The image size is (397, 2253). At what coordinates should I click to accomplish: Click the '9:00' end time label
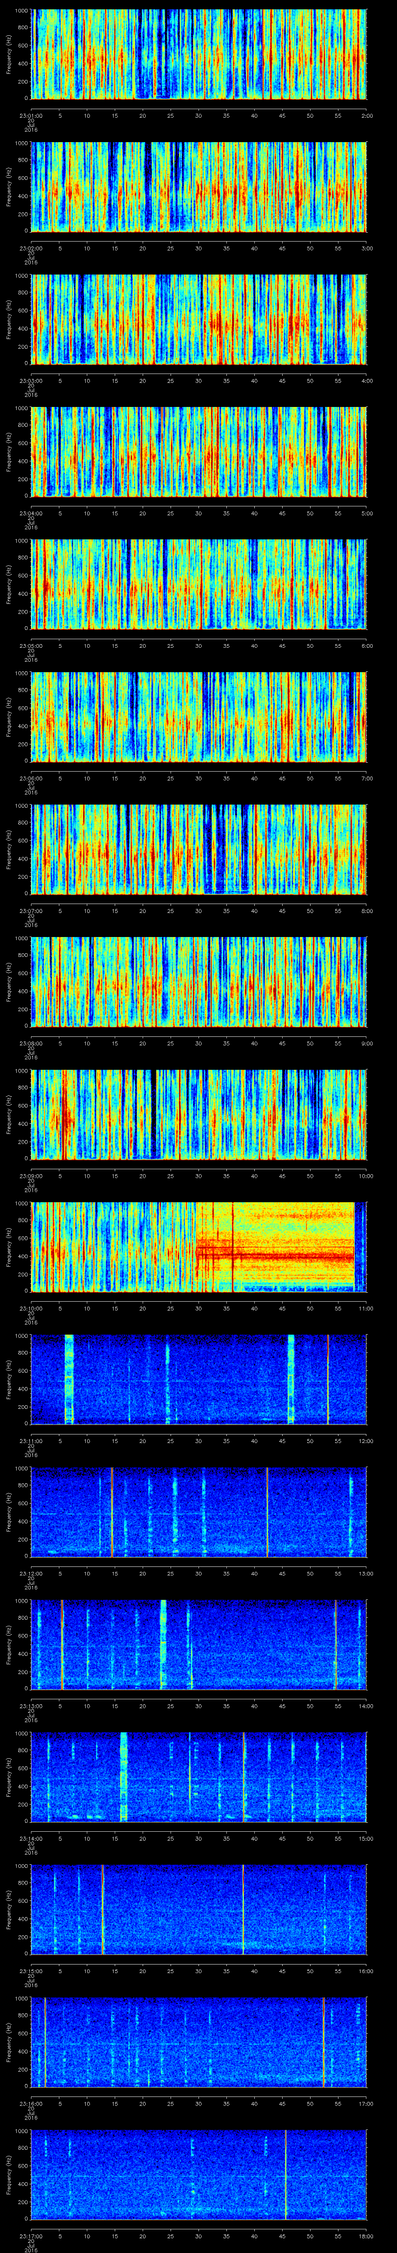click(x=366, y=1043)
